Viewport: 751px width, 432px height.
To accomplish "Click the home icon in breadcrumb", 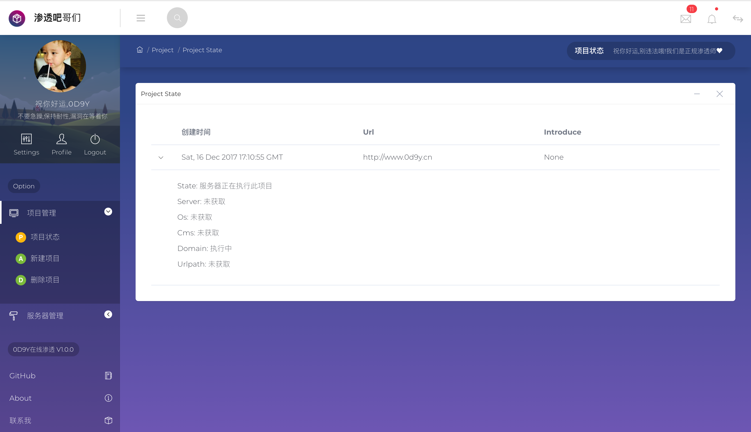I will [x=140, y=50].
